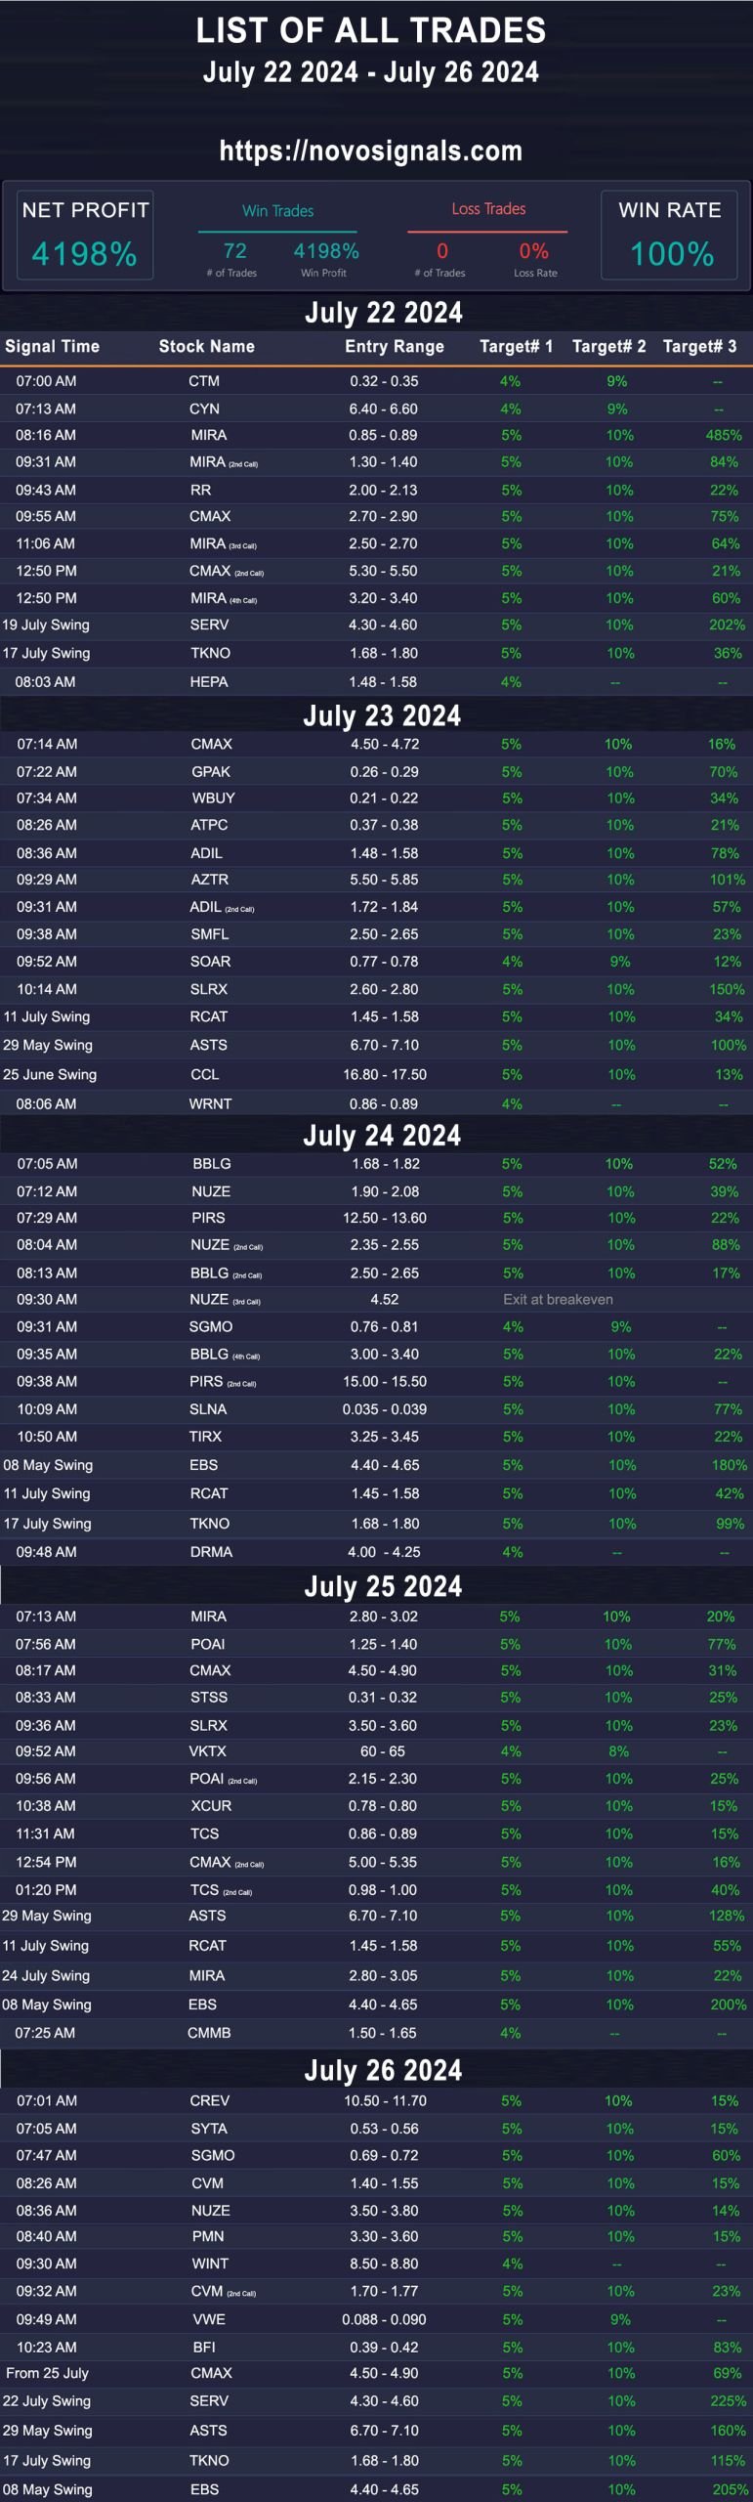This screenshot has height=2502, width=753.
Task: Click the AZTR stock name
Action: pyautogui.click(x=210, y=880)
